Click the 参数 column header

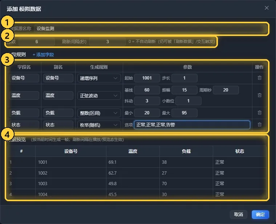(x=187, y=67)
